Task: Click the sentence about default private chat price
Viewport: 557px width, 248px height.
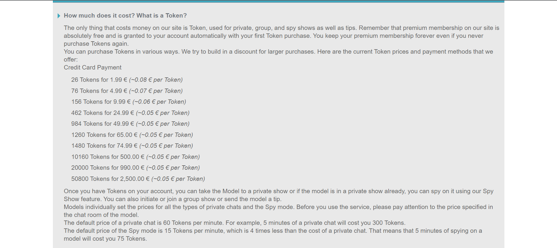Action: pos(235,223)
